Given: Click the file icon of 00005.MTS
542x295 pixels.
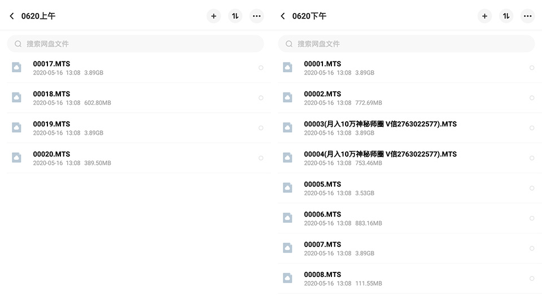Looking at the screenshot, I should [x=287, y=188].
